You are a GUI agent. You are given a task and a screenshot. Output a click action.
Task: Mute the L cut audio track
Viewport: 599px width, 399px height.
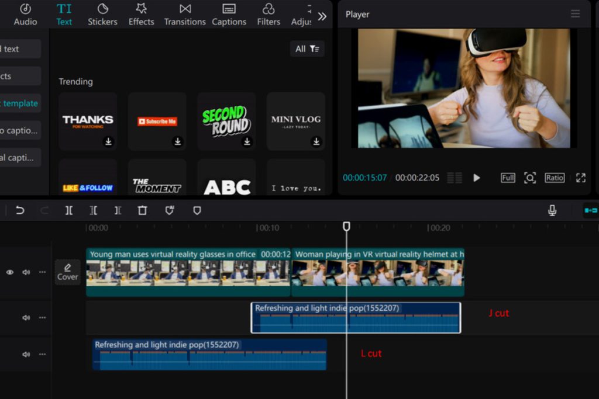coord(26,354)
